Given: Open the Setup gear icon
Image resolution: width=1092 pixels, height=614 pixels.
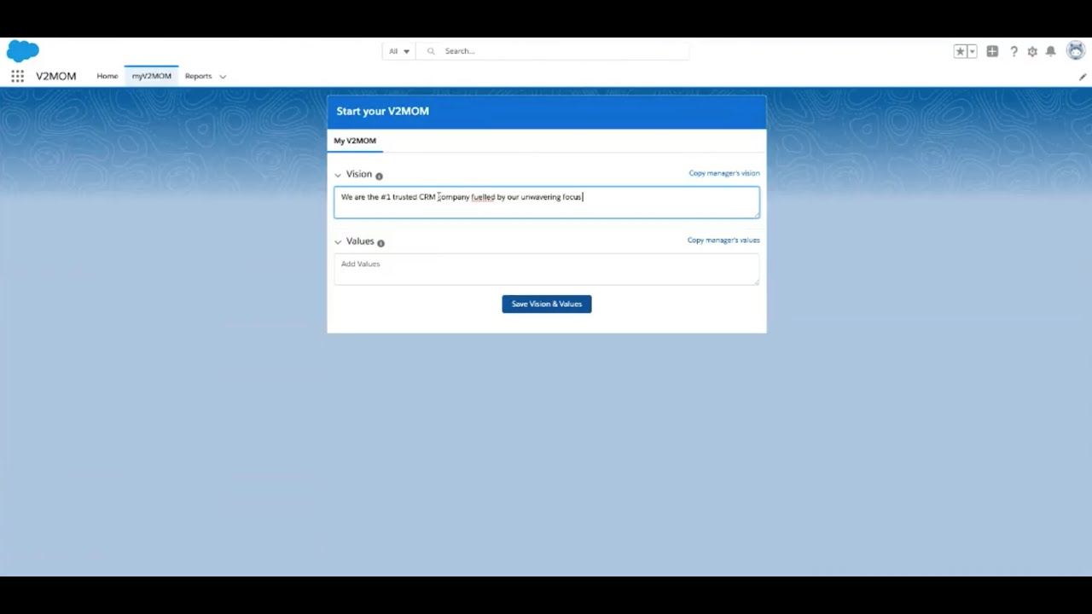Looking at the screenshot, I should [1032, 51].
